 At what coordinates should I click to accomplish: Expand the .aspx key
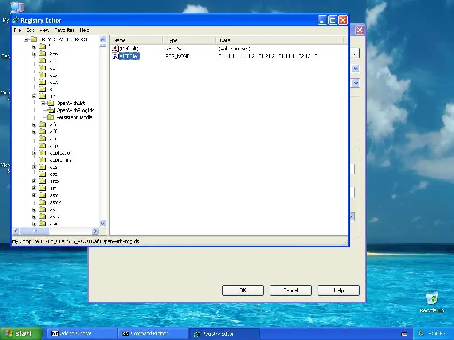(x=35, y=216)
